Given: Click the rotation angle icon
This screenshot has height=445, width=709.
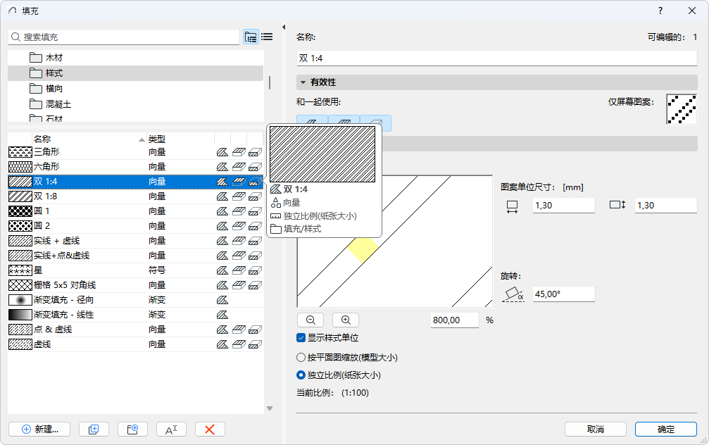Looking at the screenshot, I should tap(513, 294).
